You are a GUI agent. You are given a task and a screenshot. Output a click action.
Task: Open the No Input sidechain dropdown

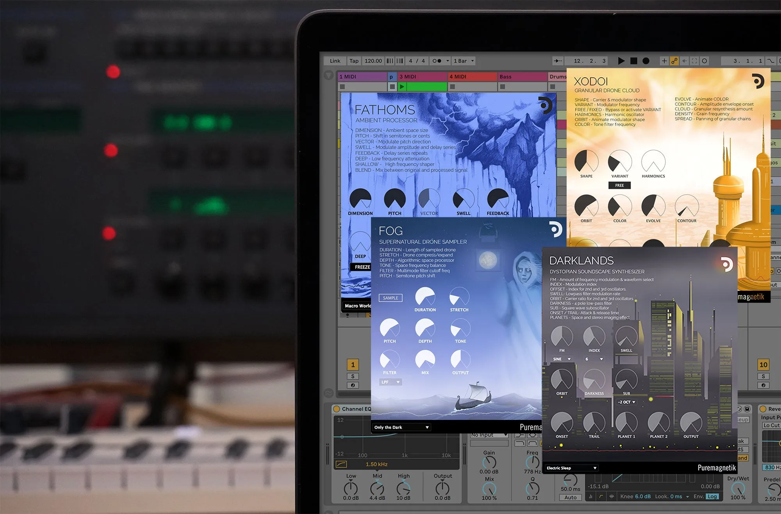point(489,435)
